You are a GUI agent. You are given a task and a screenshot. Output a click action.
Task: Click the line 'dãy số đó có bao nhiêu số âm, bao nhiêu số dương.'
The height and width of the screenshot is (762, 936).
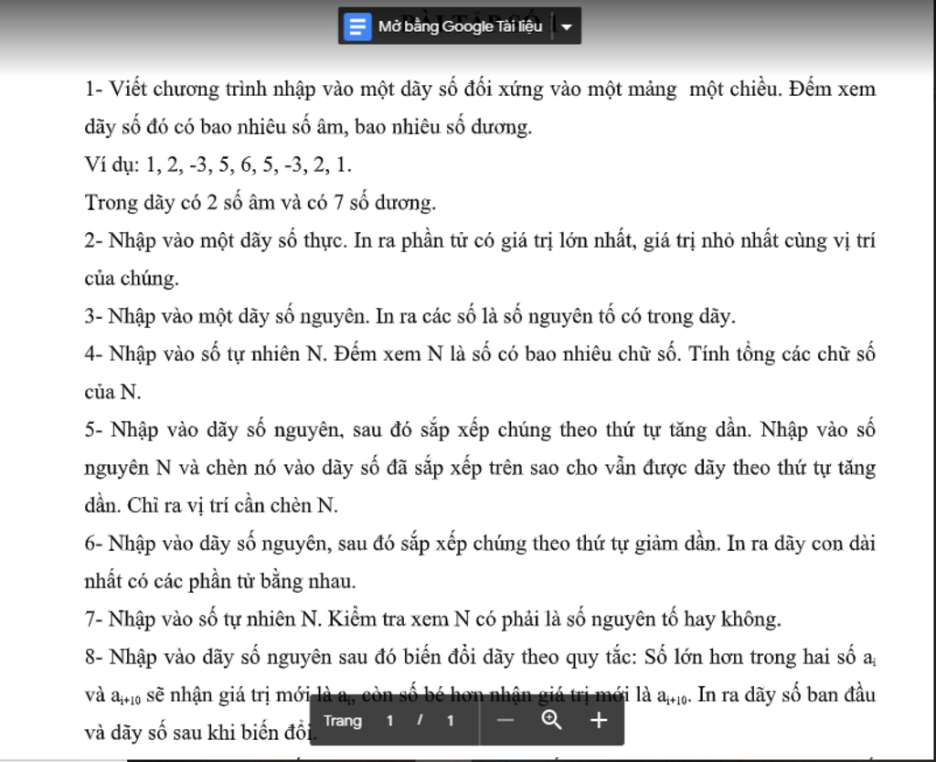pyautogui.click(x=308, y=127)
